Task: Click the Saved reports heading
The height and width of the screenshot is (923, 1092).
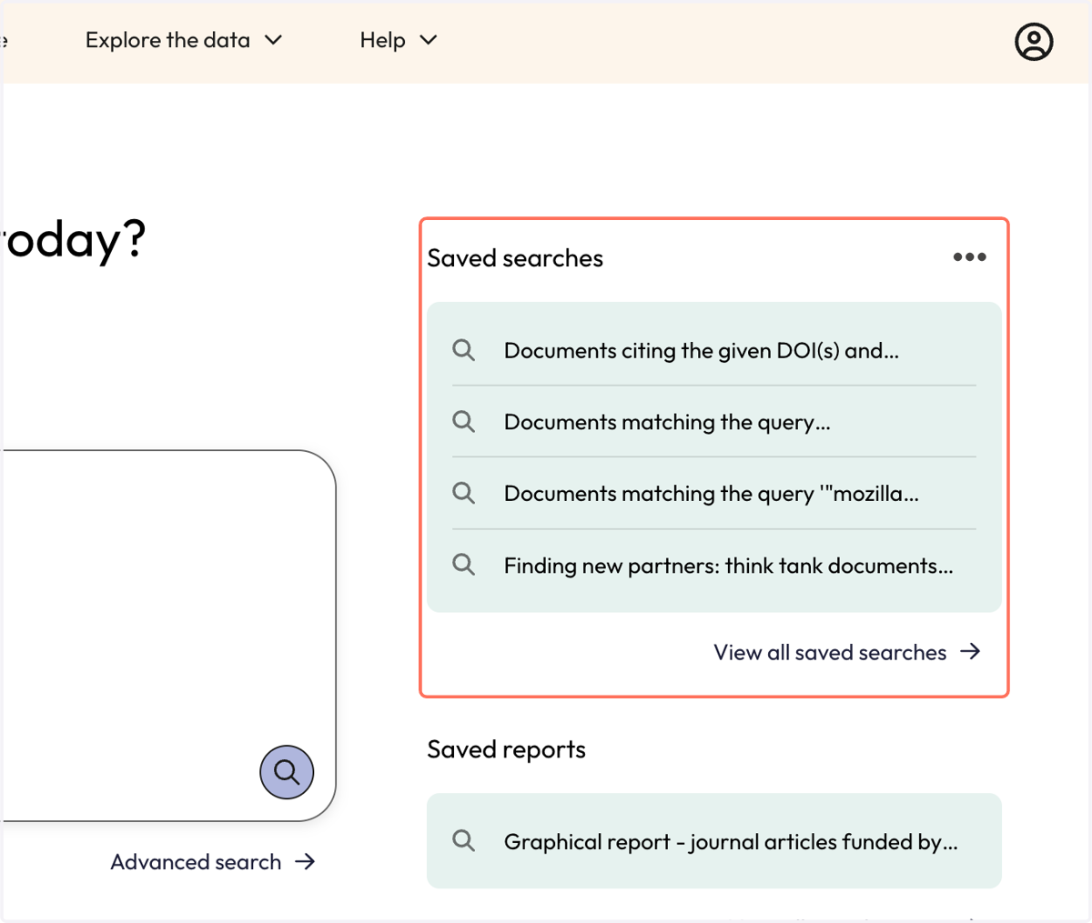Action: pyautogui.click(x=506, y=749)
